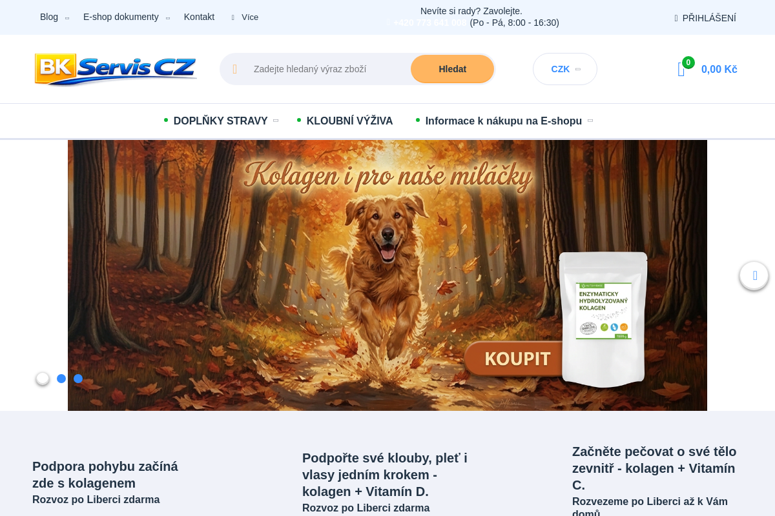The image size is (775, 516).
Task: Select the first carousel slide dot
Action: click(43, 379)
